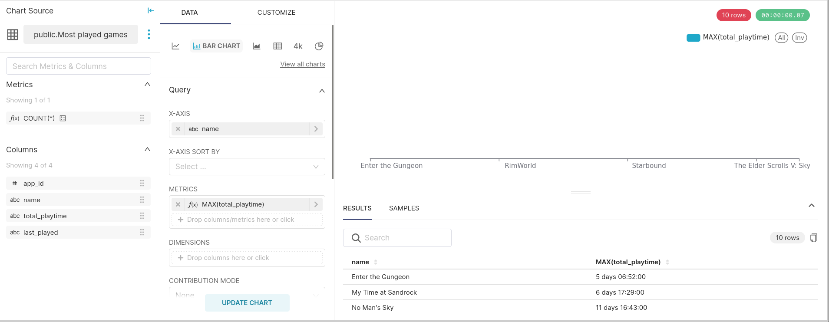Image resolution: width=829 pixels, height=322 pixels.
Task: Select the COUNT(*) metric item
Action: pyautogui.click(x=79, y=118)
